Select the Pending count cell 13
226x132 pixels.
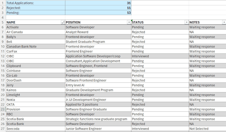coord(98,13)
